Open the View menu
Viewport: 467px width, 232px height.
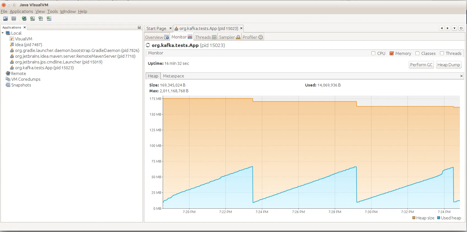(x=40, y=12)
